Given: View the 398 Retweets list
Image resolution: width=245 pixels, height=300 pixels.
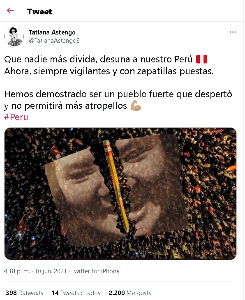Looking at the screenshot, I should click(x=24, y=293).
